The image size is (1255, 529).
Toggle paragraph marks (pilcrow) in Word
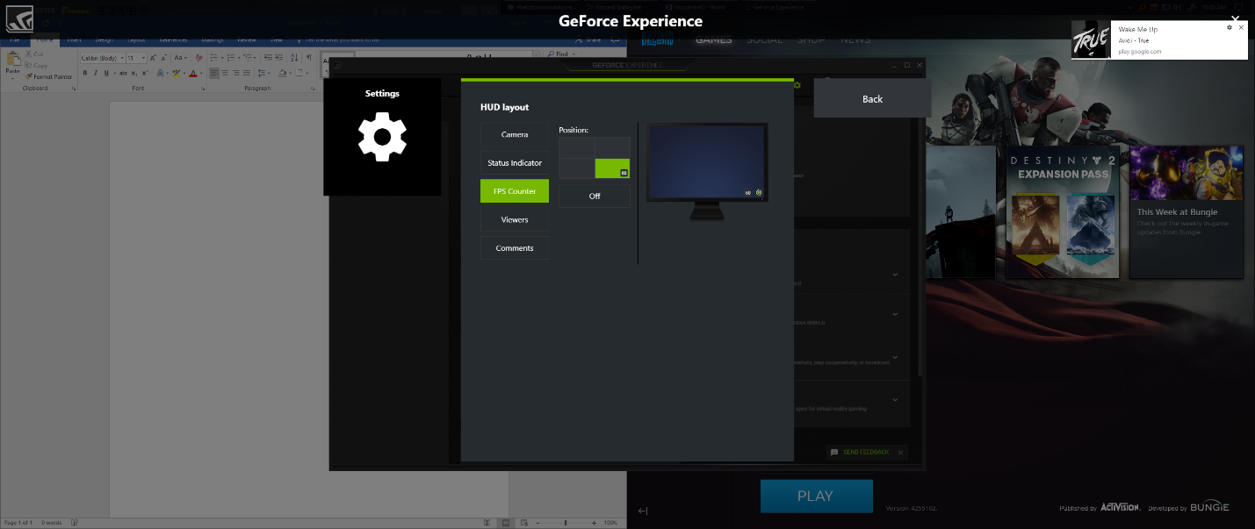[309, 57]
